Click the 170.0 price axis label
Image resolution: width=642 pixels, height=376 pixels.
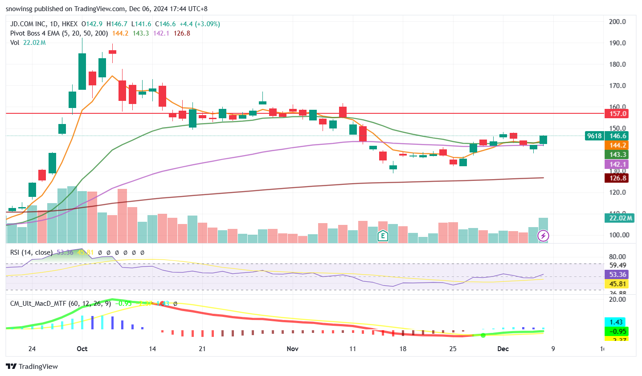pos(617,86)
